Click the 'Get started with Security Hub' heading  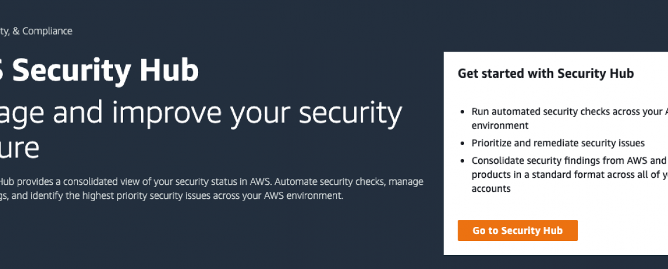point(546,74)
